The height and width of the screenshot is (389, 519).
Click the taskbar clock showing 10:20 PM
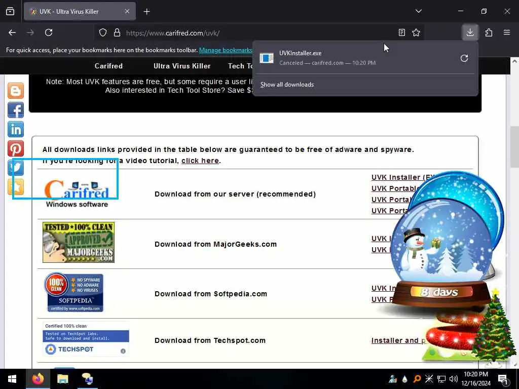(475, 379)
